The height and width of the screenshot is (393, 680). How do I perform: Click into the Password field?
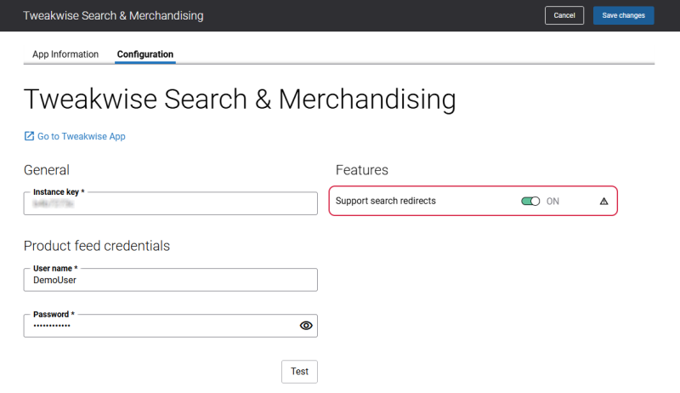[171, 326]
